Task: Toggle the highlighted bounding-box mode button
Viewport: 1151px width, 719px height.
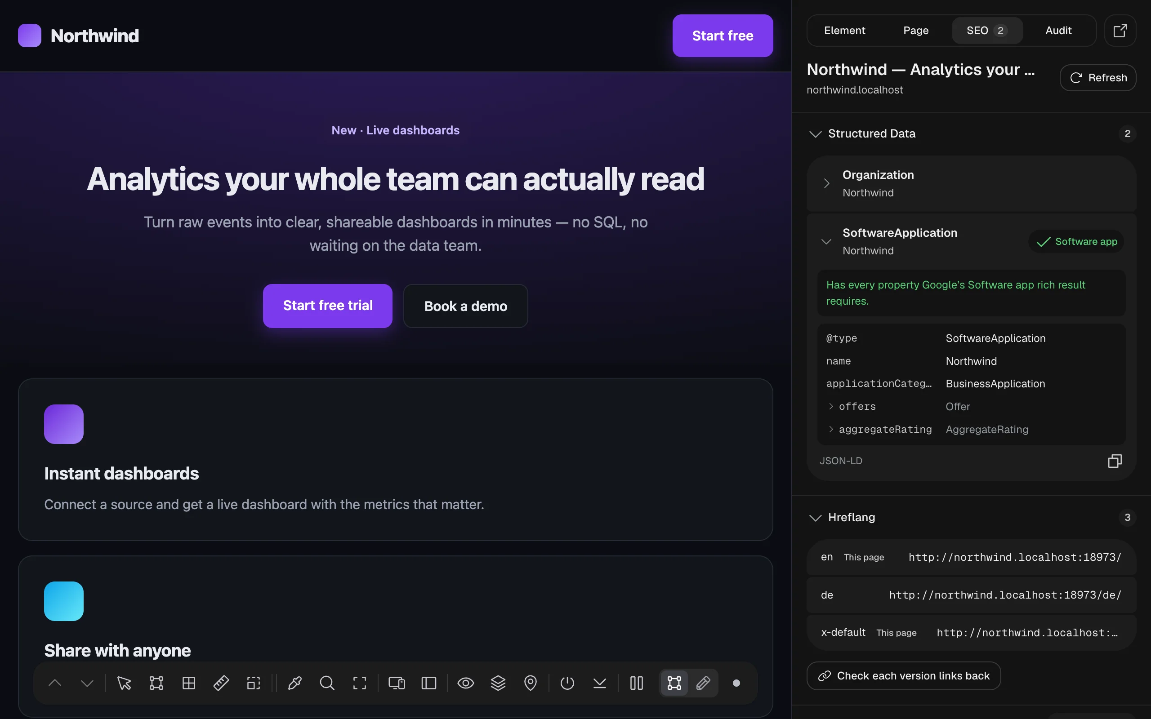Action: [674, 683]
